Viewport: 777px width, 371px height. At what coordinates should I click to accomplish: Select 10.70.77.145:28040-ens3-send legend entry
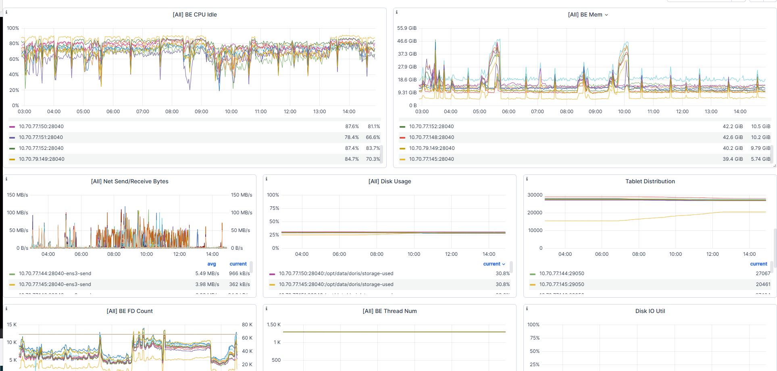pyautogui.click(x=55, y=284)
